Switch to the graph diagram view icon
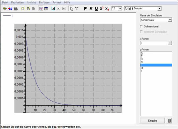 (x=41, y=9)
